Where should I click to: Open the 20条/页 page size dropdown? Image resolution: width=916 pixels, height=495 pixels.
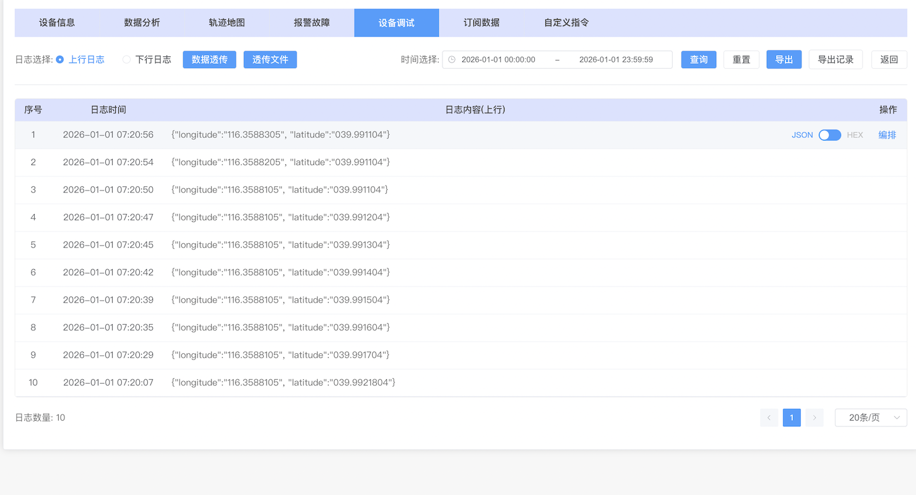tap(870, 418)
